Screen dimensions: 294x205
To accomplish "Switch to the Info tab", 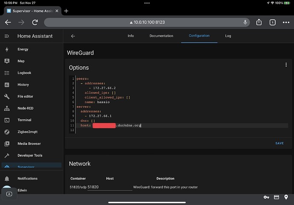I will click(x=131, y=36).
